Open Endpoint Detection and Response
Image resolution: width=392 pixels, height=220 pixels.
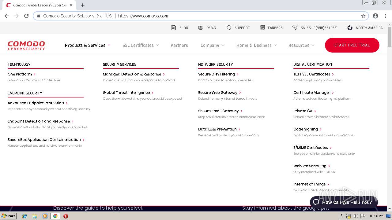(x=40, y=121)
